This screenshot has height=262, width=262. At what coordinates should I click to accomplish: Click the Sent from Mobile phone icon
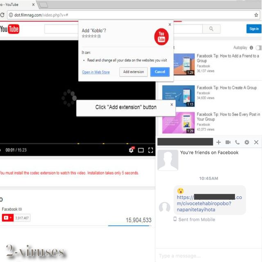[x=175, y=219]
